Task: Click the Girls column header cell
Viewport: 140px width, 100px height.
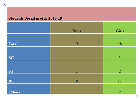Action: click(120, 27)
